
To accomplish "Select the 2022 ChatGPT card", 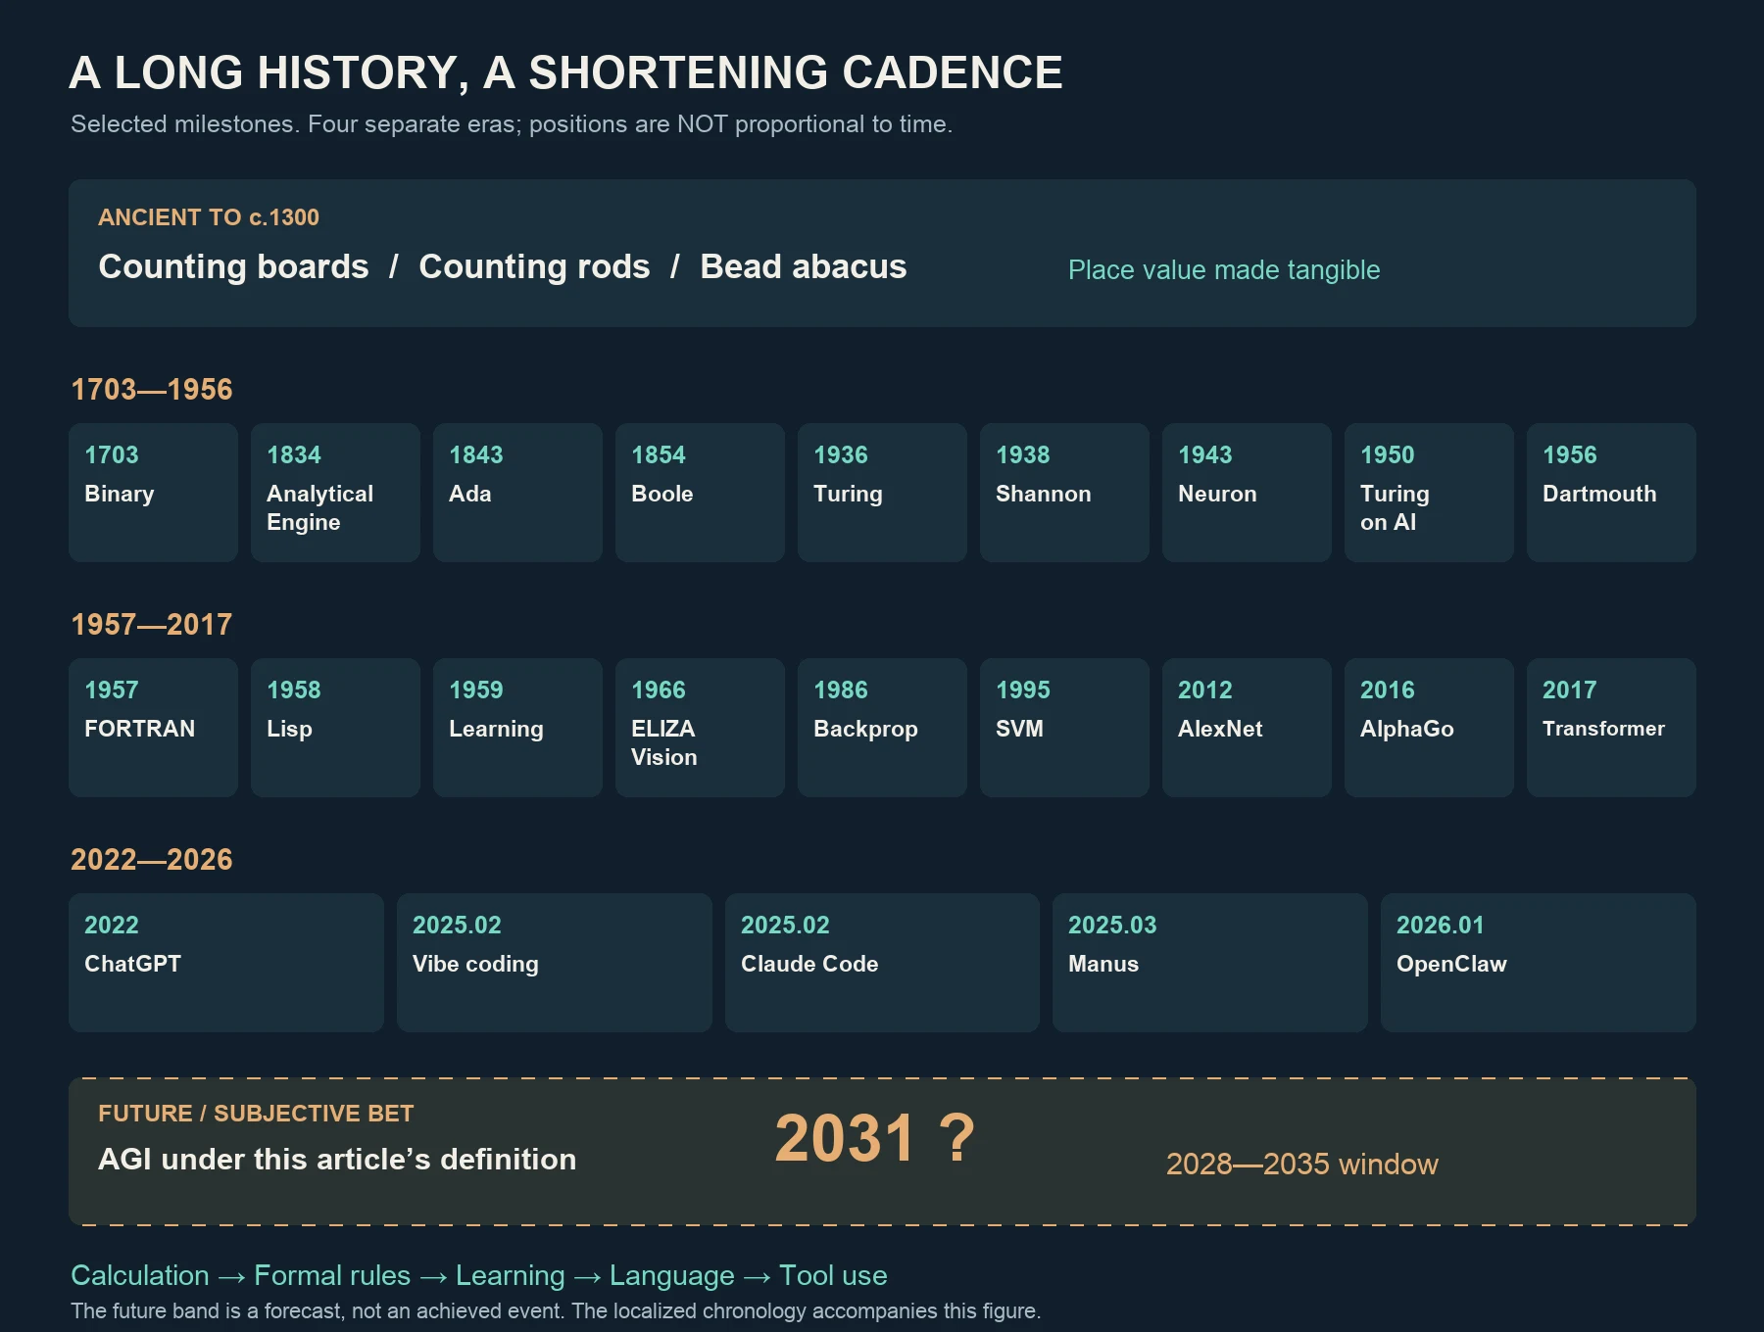I will pos(226,963).
